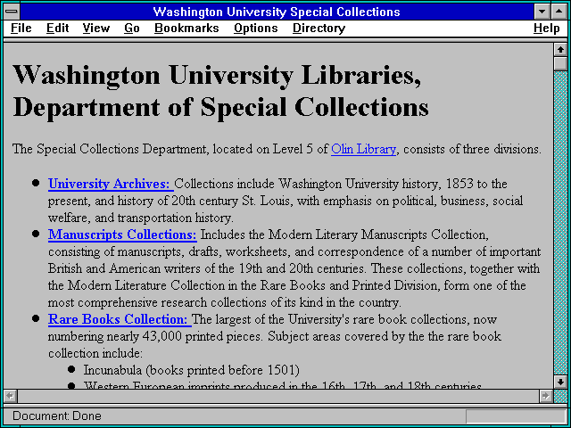Click the horizontal scrollbar left arrow

(10, 396)
